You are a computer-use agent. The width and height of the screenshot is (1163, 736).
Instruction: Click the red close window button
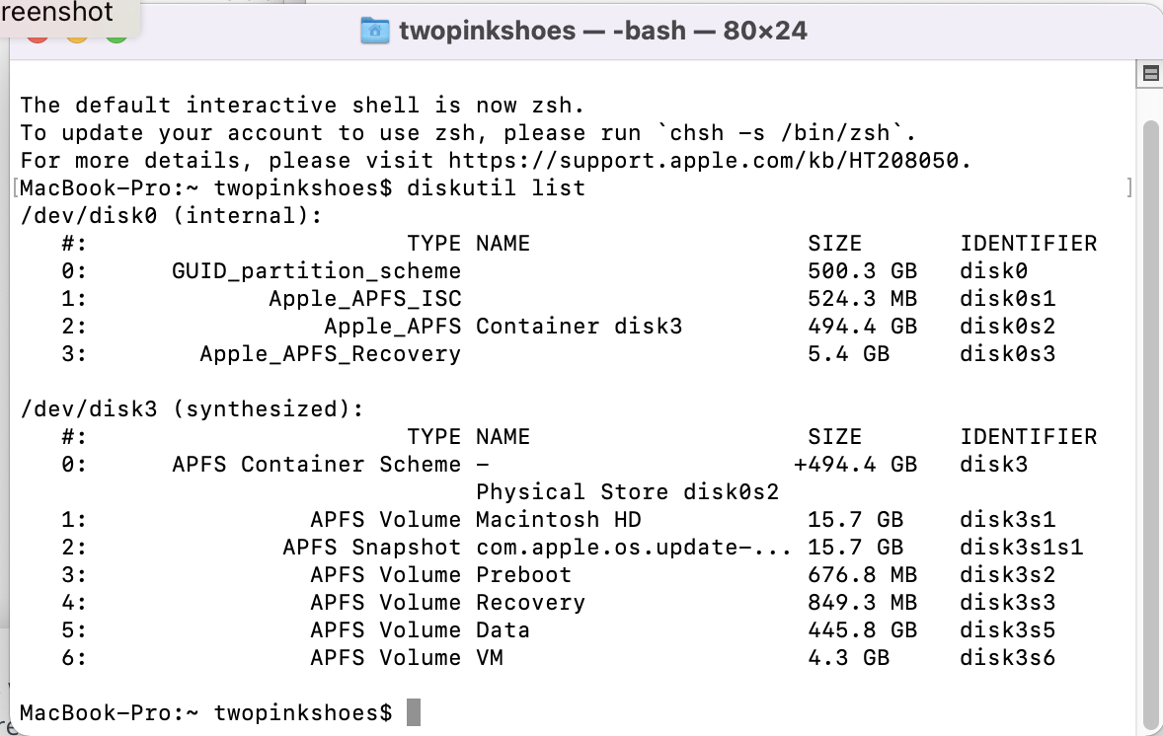pos(38,36)
